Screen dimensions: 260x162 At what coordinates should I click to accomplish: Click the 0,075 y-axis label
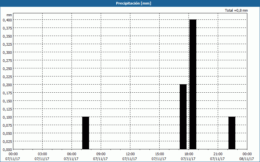pos(7,125)
